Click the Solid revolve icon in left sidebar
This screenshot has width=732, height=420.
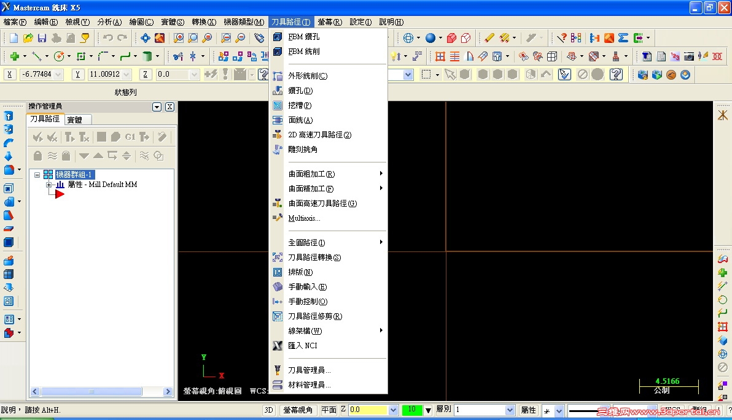coord(9,129)
